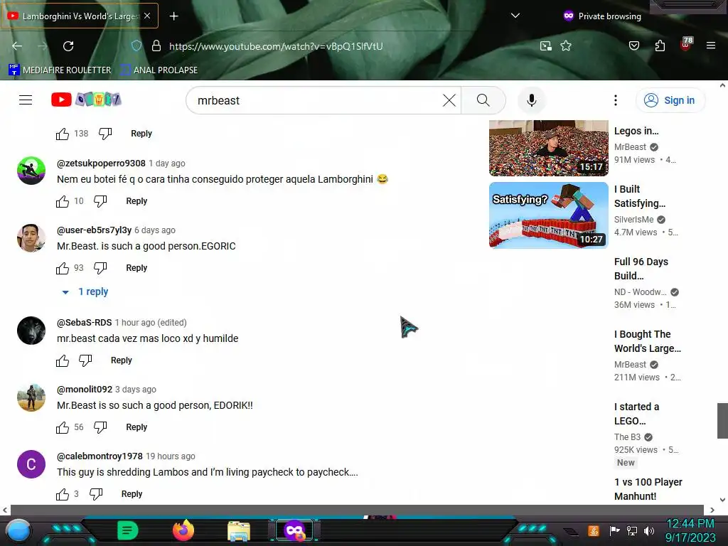Like the comment by @user-eb5rs7yl3y
Image resolution: width=728 pixels, height=546 pixels.
coord(63,268)
